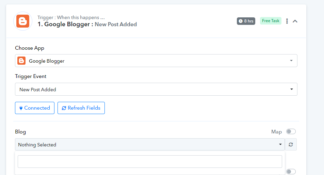324x175 pixels.
Task: Click the 8 hrs polling badge
Action: coord(246,21)
